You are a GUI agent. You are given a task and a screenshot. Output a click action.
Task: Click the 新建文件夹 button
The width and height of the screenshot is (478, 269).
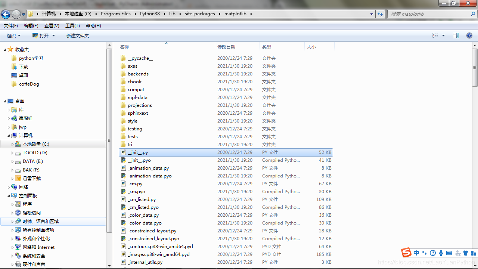[78, 35]
